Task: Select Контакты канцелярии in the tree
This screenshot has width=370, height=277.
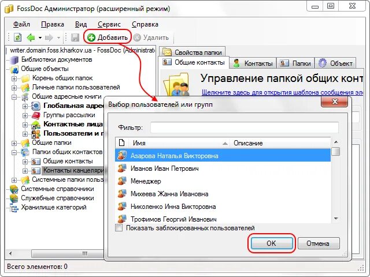Action: click(x=73, y=171)
